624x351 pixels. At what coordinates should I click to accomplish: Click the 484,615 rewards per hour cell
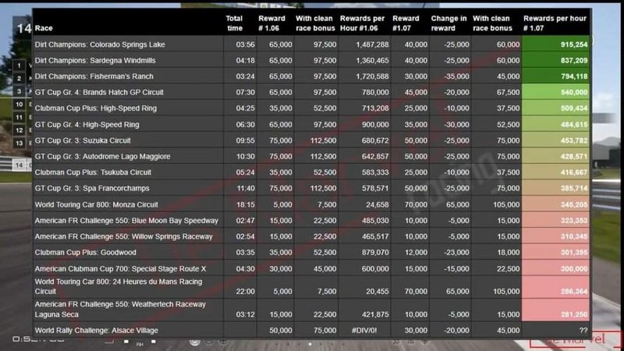pyautogui.click(x=555, y=125)
